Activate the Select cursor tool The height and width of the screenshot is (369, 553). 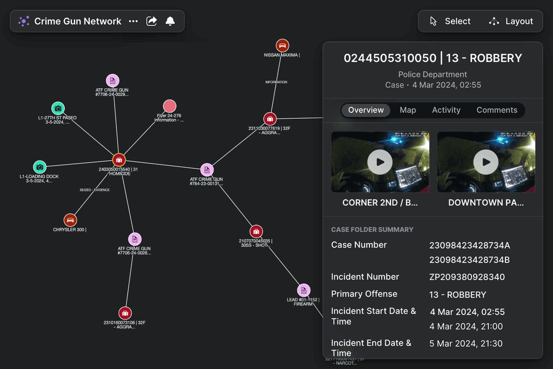(450, 21)
